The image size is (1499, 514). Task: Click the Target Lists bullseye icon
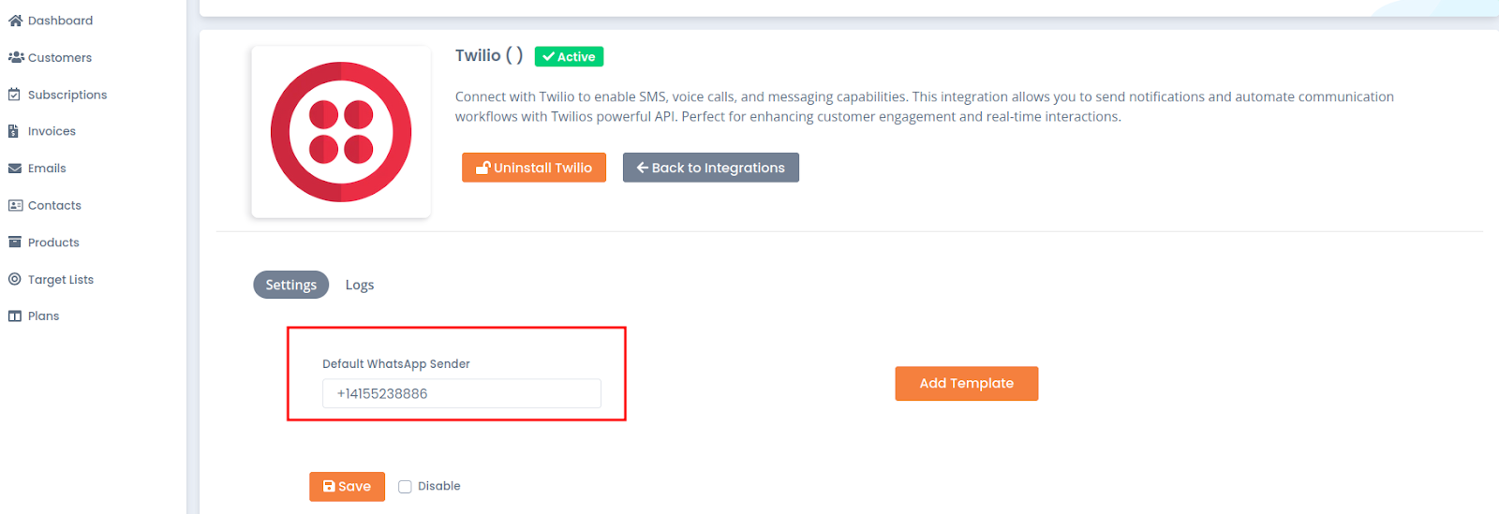pos(14,279)
